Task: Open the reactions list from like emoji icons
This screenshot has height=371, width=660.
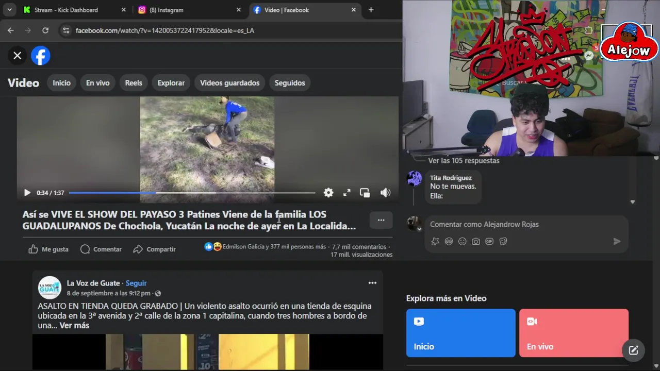Action: point(213,247)
